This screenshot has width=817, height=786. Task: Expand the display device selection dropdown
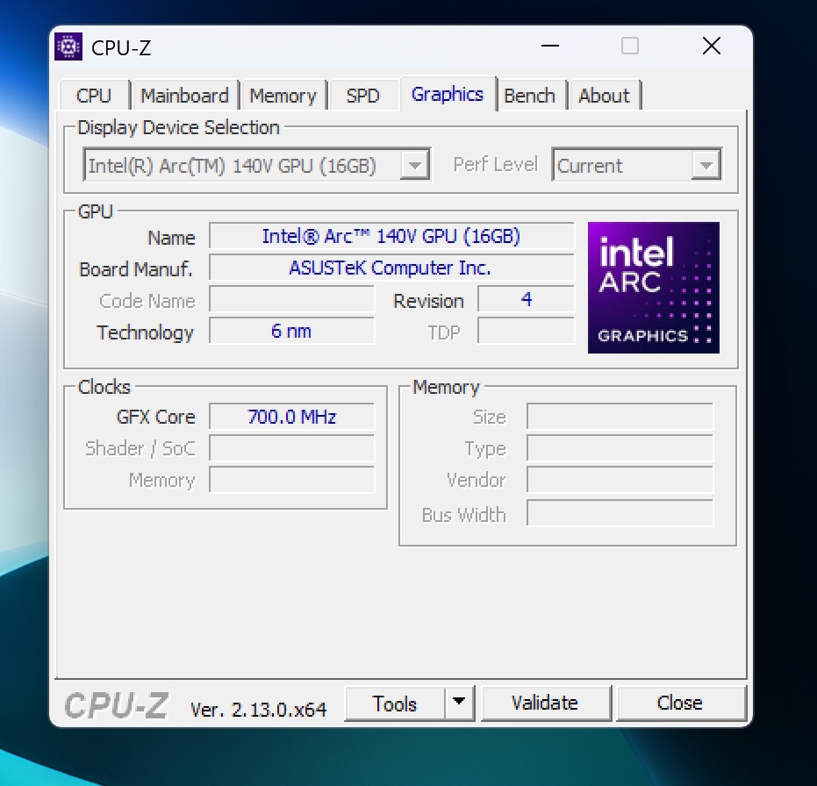pyautogui.click(x=415, y=165)
